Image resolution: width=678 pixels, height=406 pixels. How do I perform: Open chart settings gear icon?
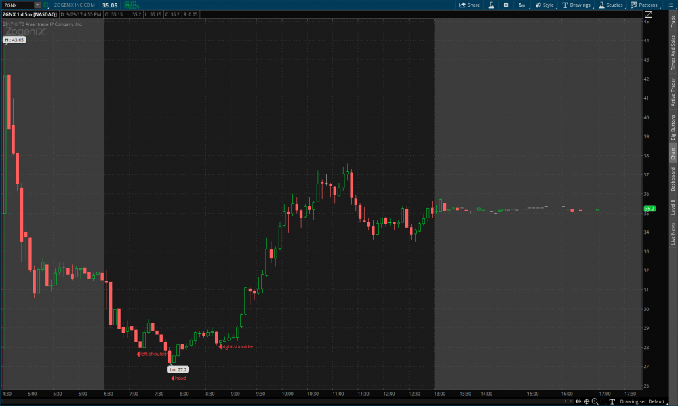(x=506, y=5)
